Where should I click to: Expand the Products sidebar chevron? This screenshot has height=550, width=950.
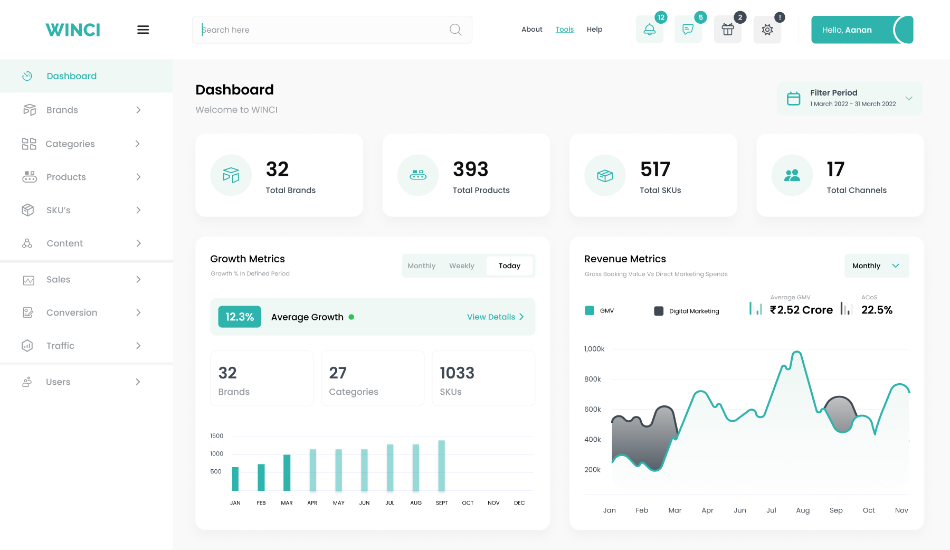point(138,177)
